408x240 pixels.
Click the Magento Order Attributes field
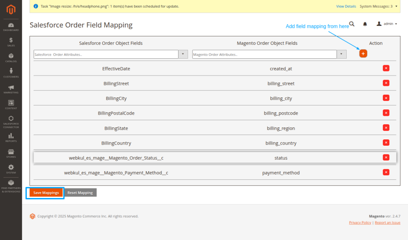265,54
